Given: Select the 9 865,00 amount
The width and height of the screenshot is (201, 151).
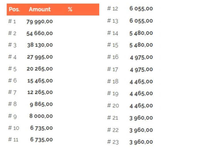Looking at the screenshot, I should coord(41,104).
